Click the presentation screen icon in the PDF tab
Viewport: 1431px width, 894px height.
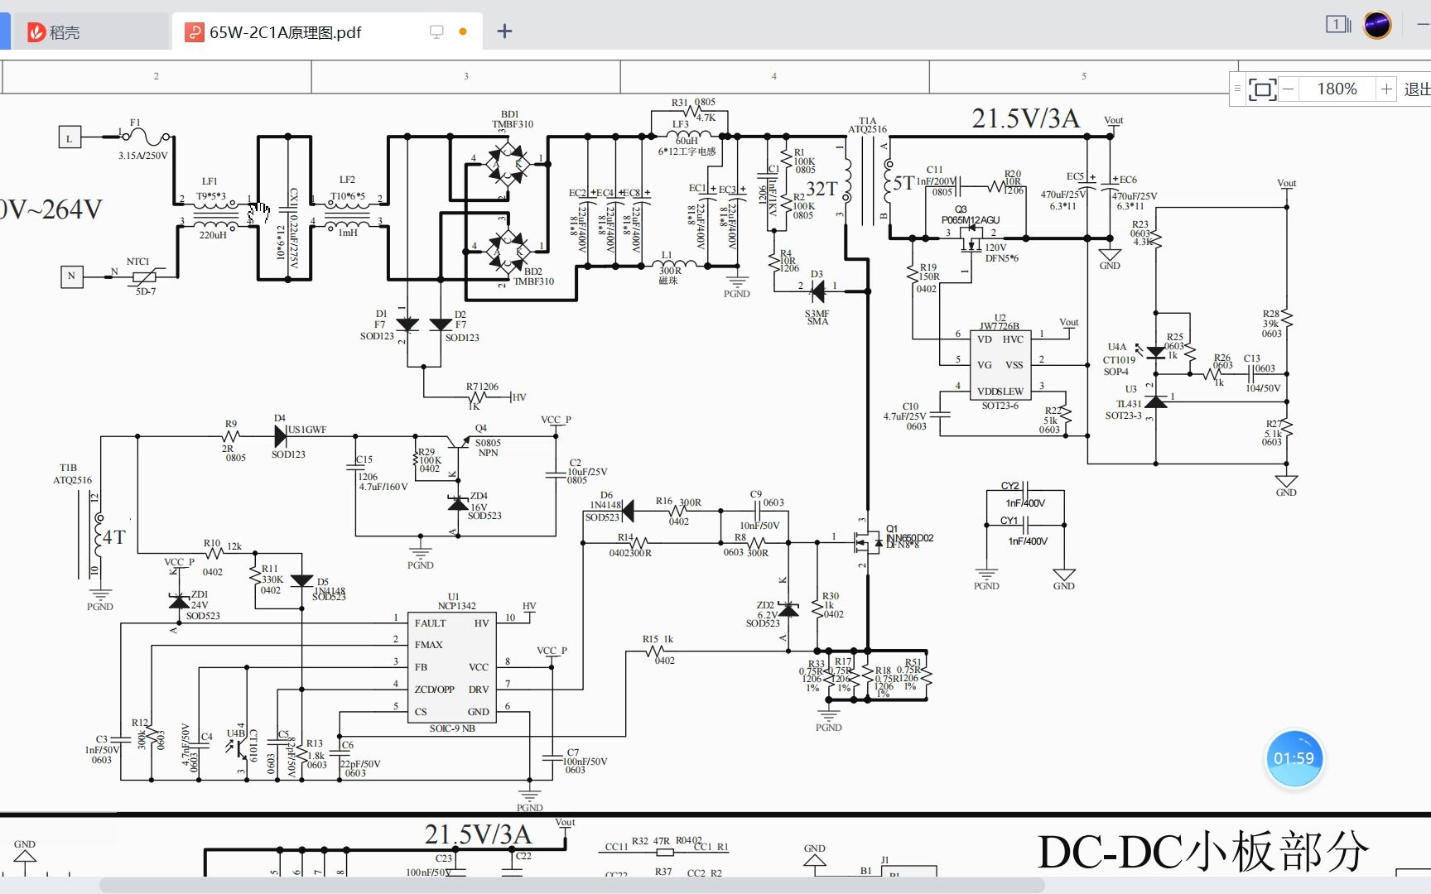[x=436, y=31]
